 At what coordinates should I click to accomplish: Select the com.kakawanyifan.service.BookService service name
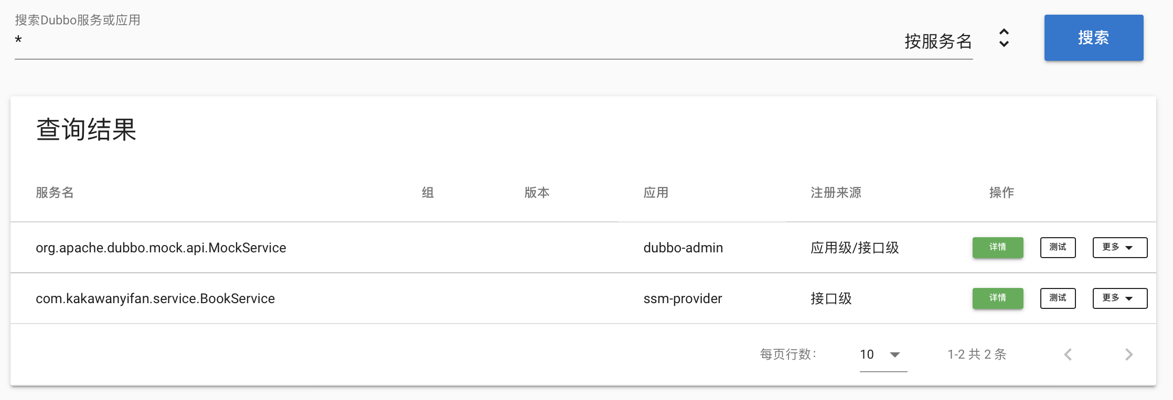coord(155,298)
